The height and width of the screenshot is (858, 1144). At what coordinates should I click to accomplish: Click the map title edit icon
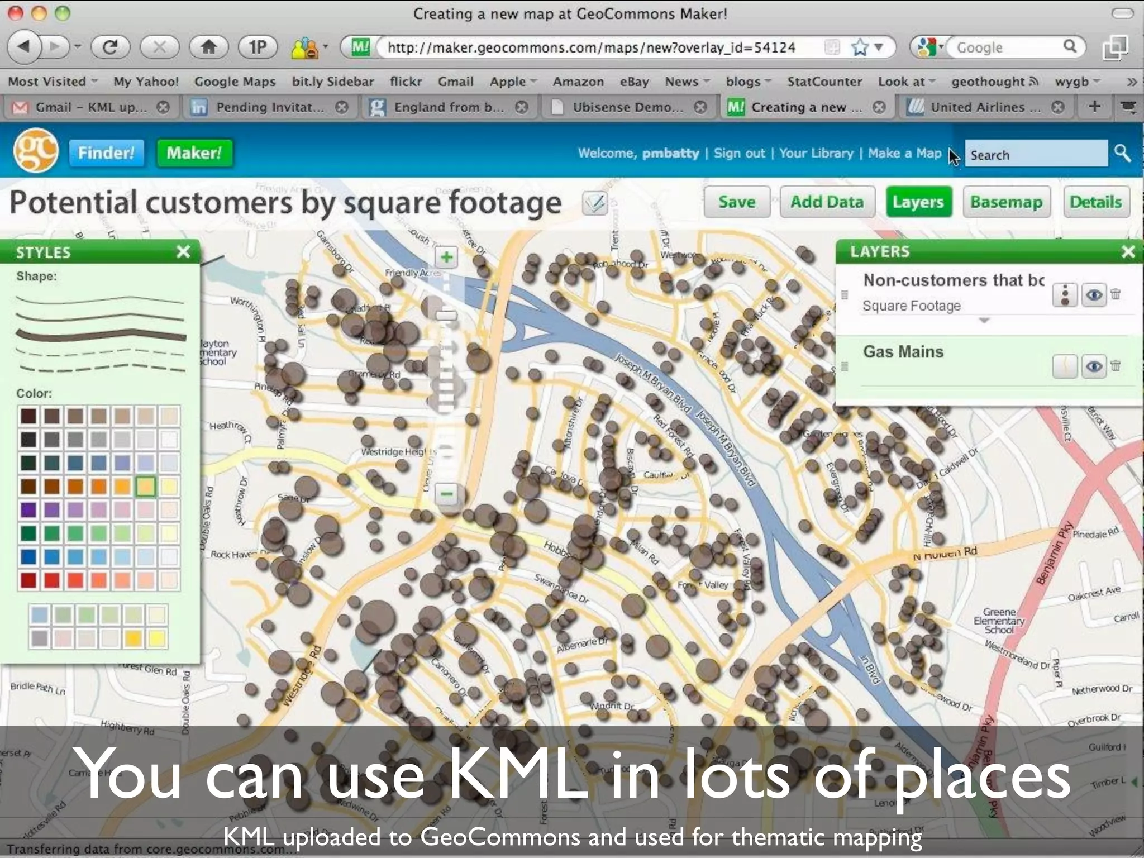click(x=594, y=203)
